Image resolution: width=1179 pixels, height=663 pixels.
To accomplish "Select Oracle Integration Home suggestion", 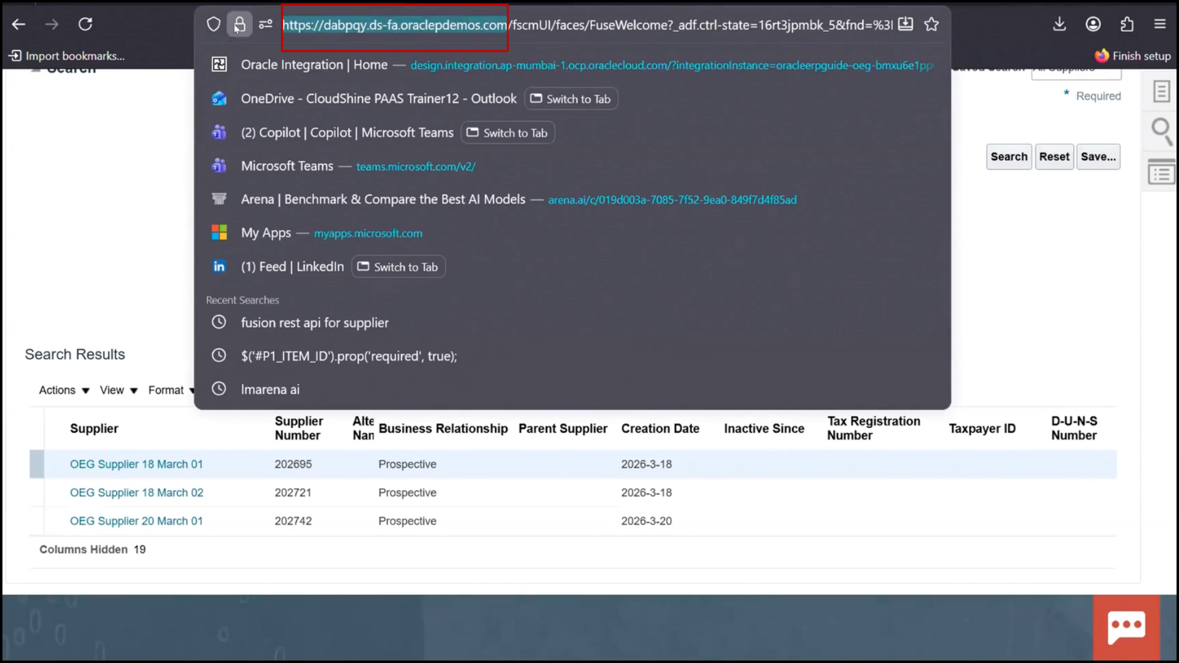I will point(572,65).
